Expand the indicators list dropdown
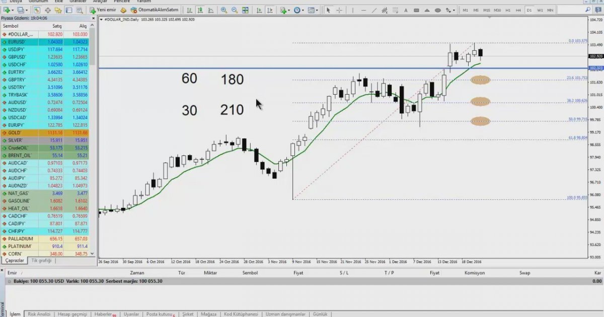Screen dimensions: 604x317 289,10
